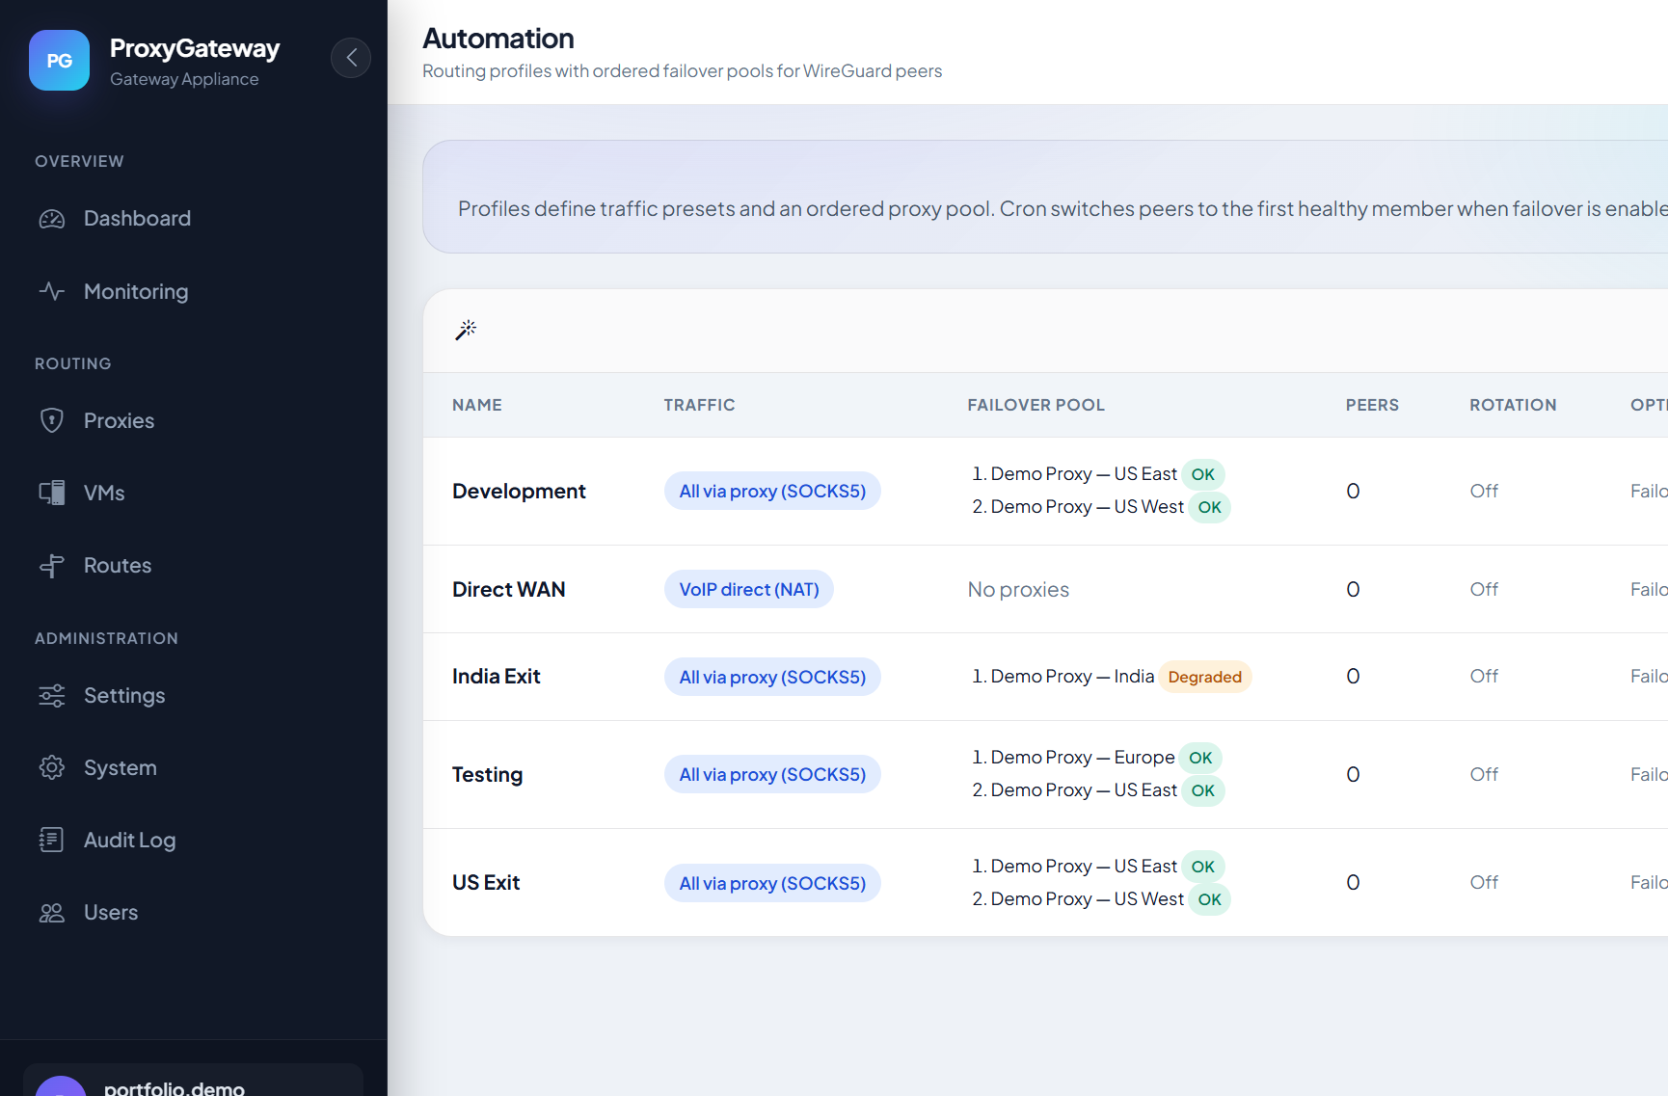Click the Monitoring pulse icon
1668x1096 pixels.
coord(52,291)
